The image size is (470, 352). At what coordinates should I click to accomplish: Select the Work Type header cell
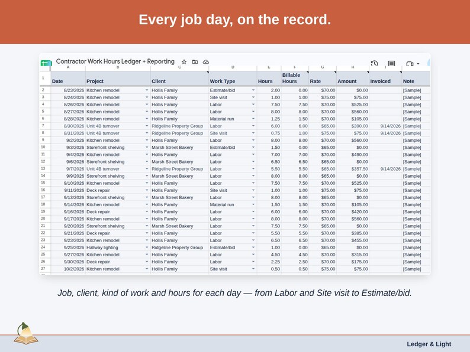click(x=233, y=79)
